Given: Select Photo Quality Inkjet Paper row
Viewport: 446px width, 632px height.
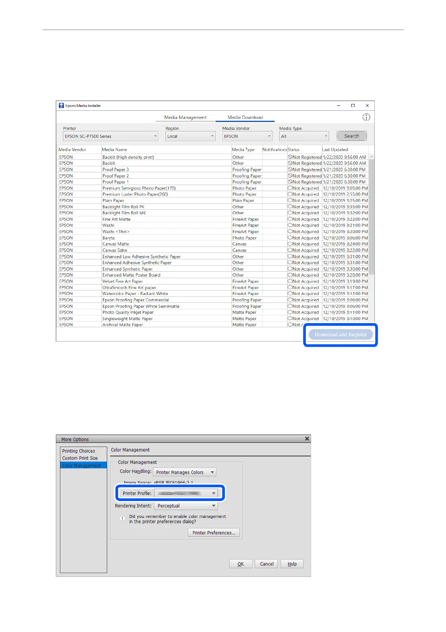Looking at the screenshot, I should point(213,312).
